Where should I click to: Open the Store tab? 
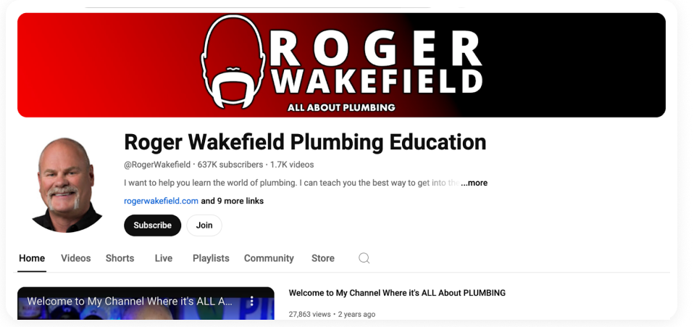[322, 258]
